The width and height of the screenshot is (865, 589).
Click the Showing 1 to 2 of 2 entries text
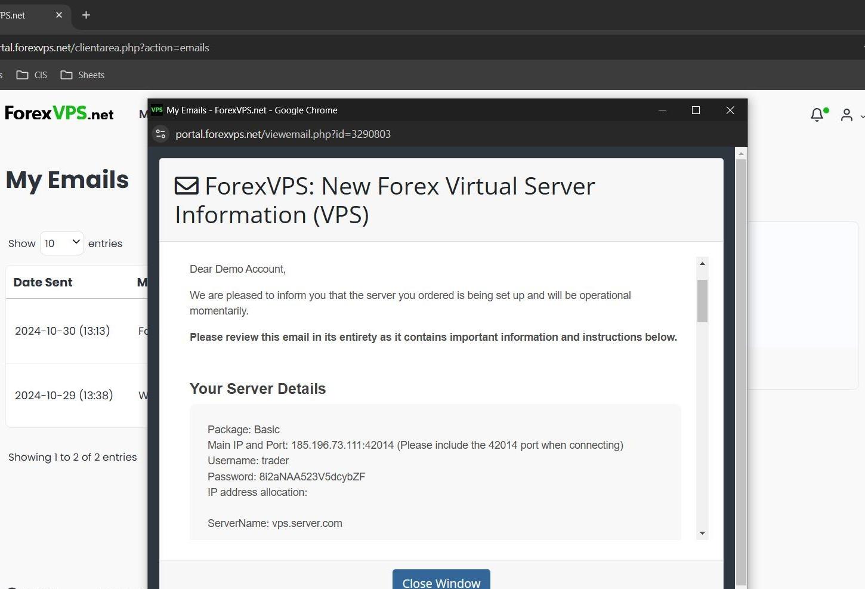click(73, 457)
